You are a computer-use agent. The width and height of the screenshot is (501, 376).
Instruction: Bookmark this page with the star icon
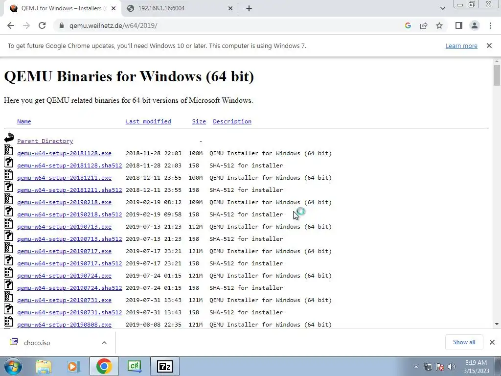coord(439,25)
